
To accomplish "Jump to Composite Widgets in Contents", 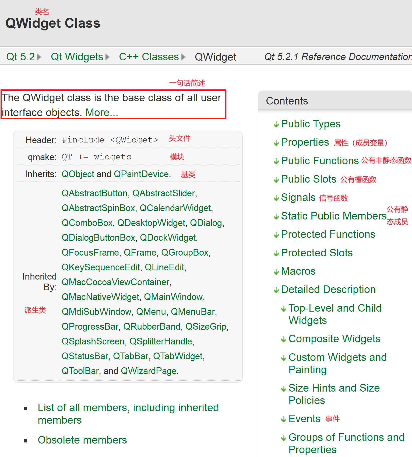I will (334, 339).
